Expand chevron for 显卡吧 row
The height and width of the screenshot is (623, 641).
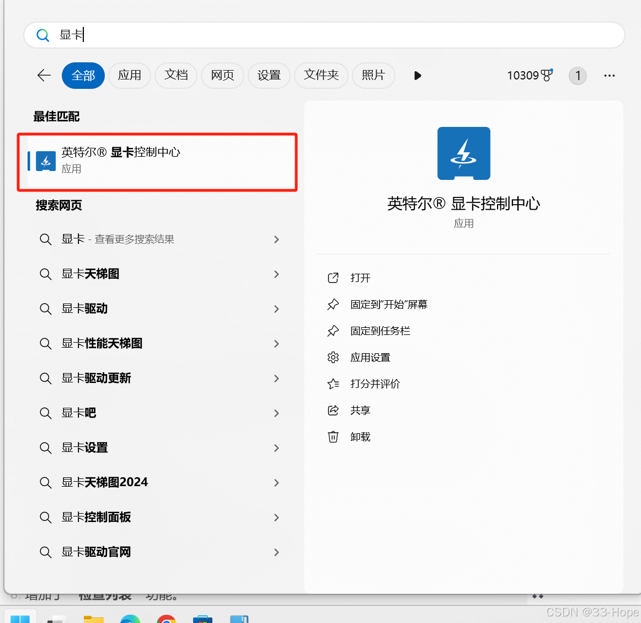point(277,413)
